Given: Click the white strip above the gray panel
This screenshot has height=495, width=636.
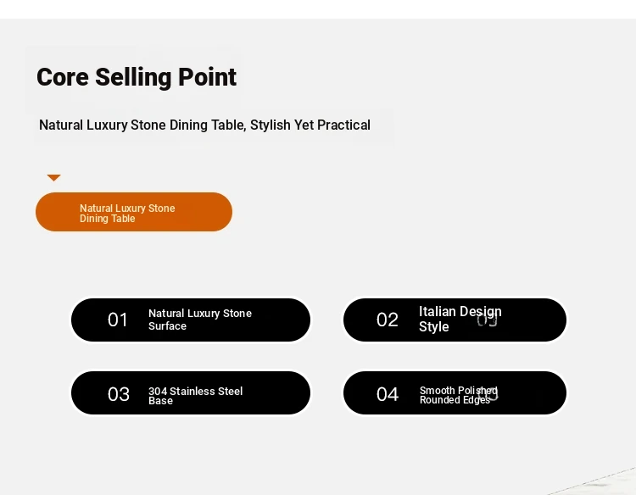Looking at the screenshot, I should (318, 8).
